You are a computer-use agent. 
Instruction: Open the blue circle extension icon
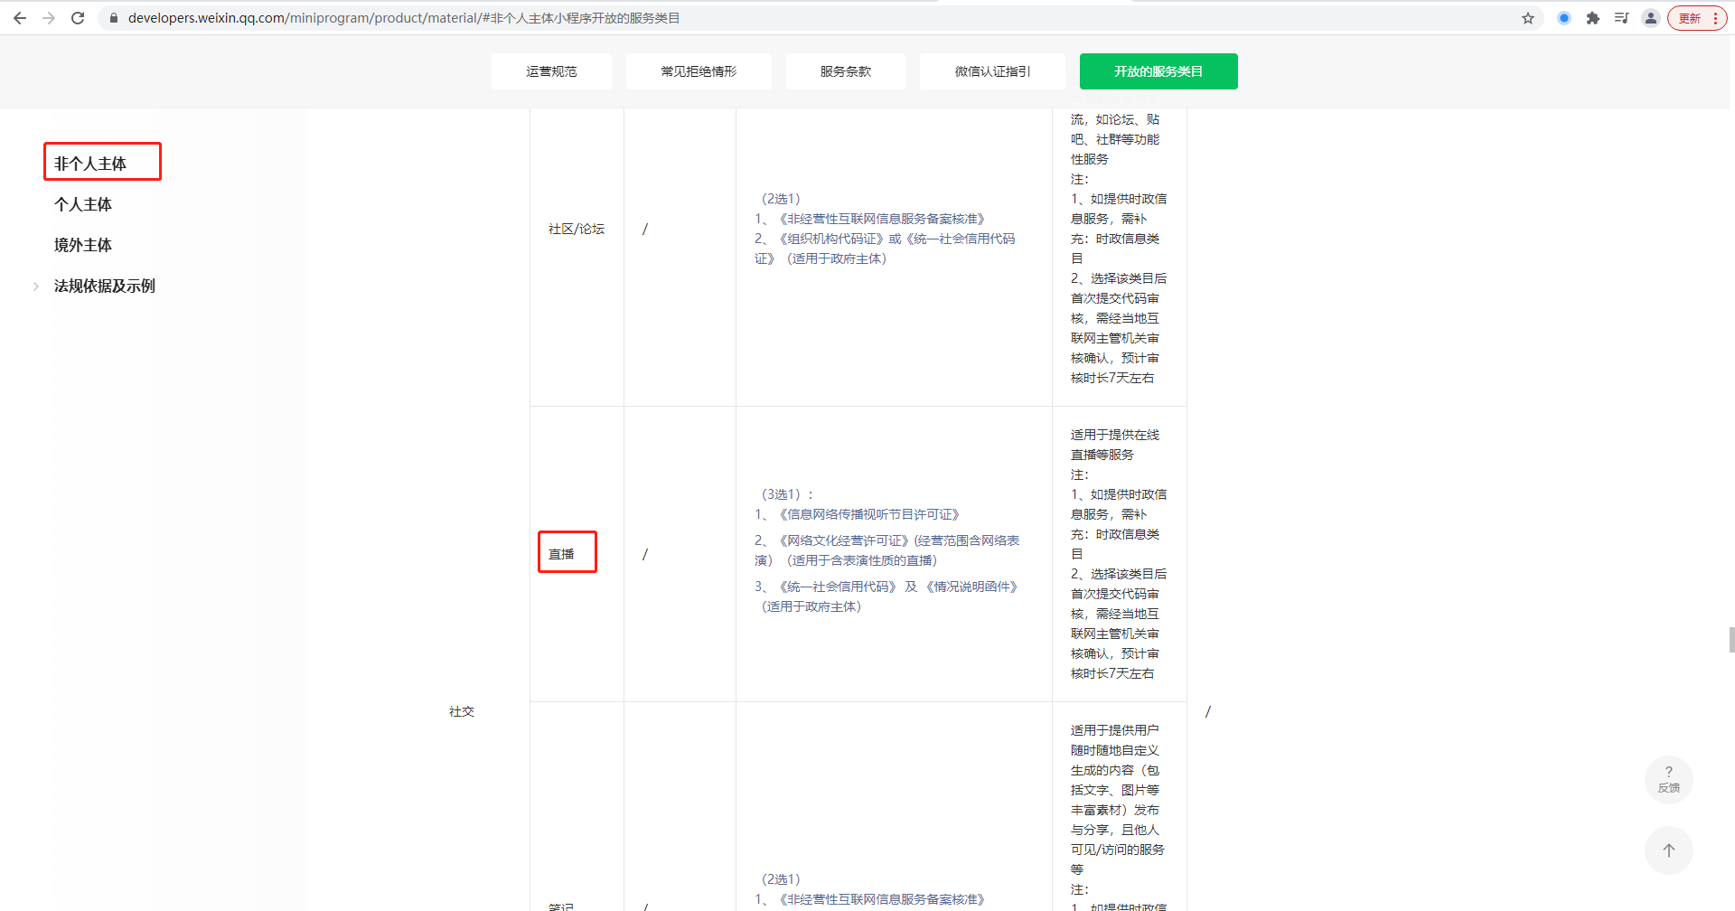1564,18
